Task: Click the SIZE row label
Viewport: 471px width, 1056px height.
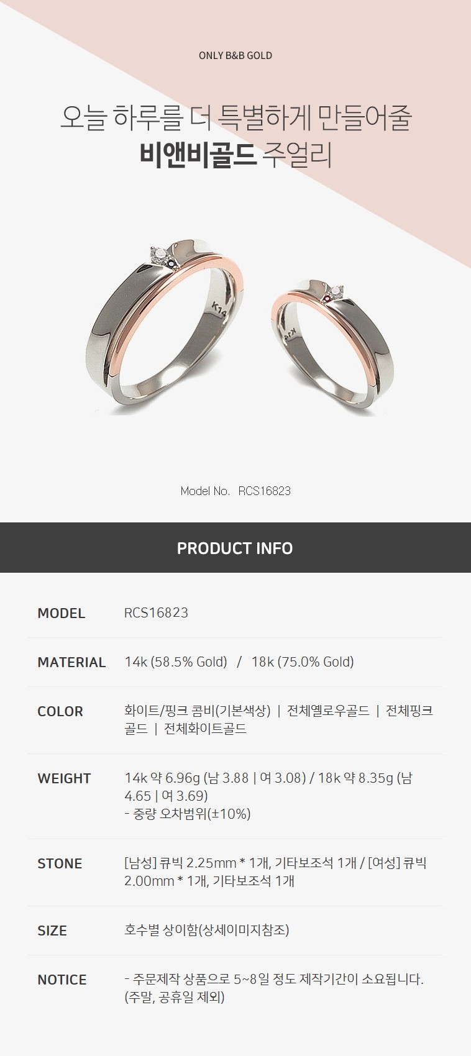Action: 52,931
